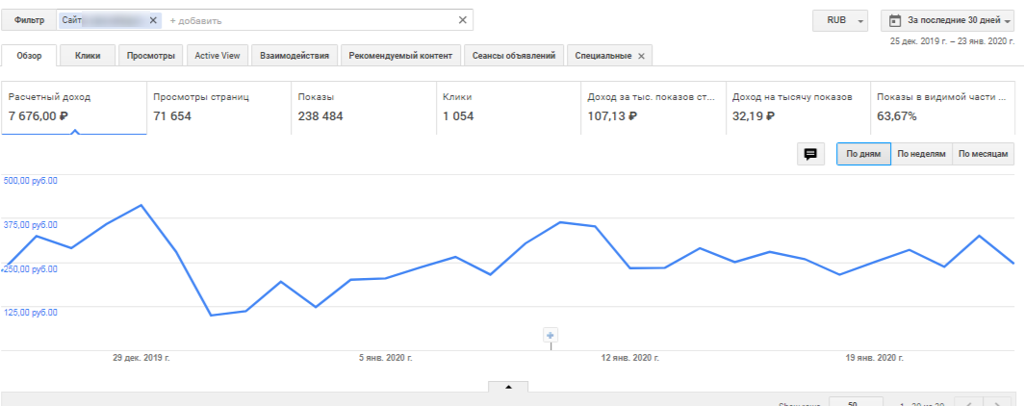Select the Показы metric card
Image resolution: width=1024 pixels, height=406 pixels.
pos(364,108)
